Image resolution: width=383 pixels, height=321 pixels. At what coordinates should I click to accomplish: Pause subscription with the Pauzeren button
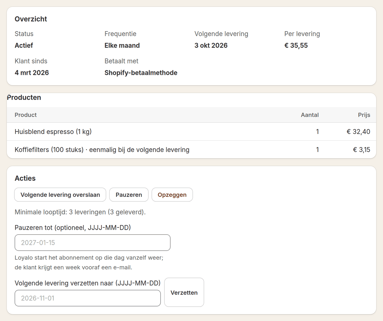(x=129, y=195)
